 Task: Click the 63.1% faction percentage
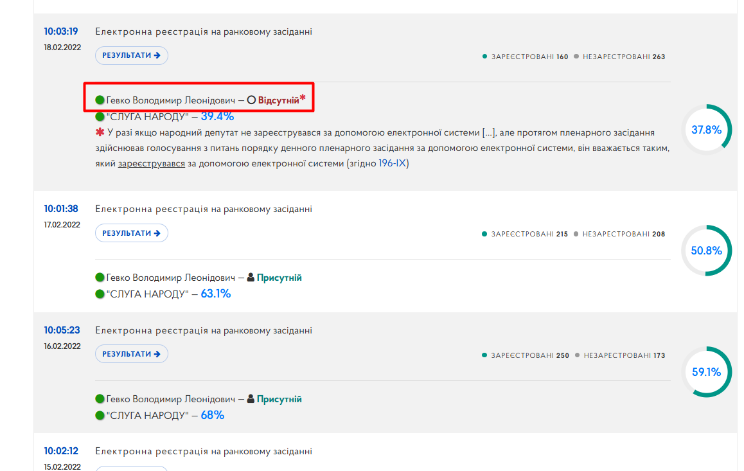click(215, 294)
